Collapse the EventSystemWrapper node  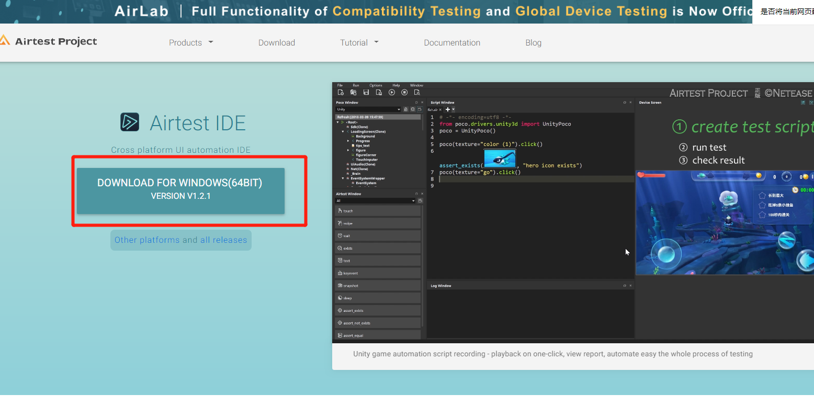pyautogui.click(x=343, y=178)
